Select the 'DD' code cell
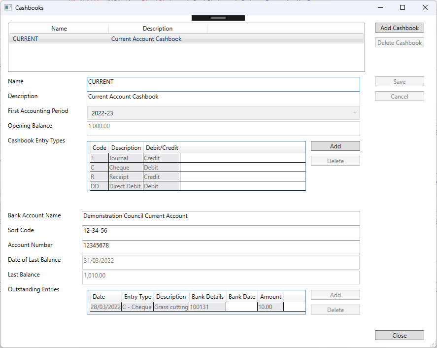 [x=99, y=186]
